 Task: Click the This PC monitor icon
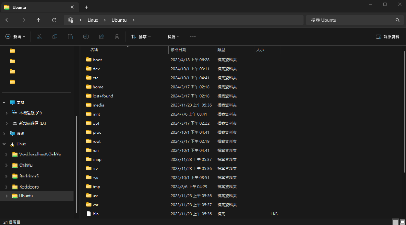pyautogui.click(x=12, y=103)
